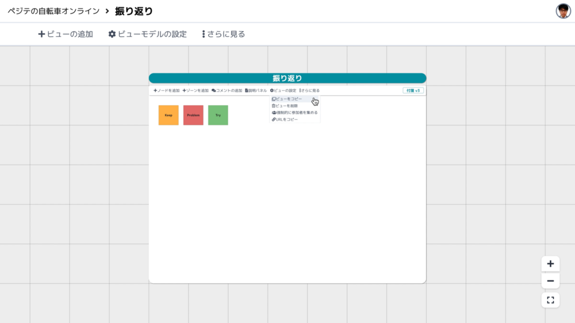Click the 振り返り page title in breadcrumb
Viewport: 575px width, 323px height.
134,11
